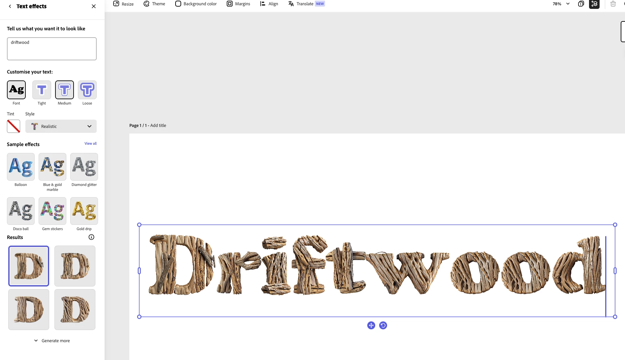
Task: Open the Realistic style dropdown
Action: click(x=61, y=126)
